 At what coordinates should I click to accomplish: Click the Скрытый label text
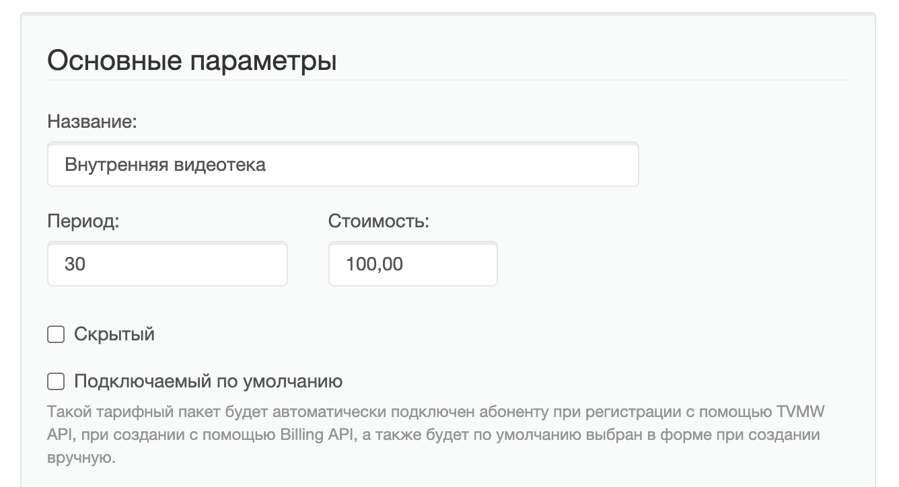(x=114, y=334)
